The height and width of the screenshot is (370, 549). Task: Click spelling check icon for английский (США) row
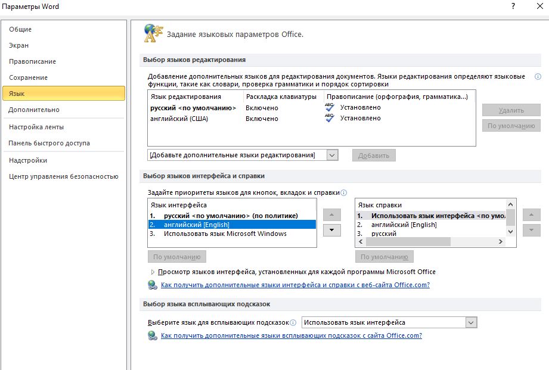click(x=329, y=118)
